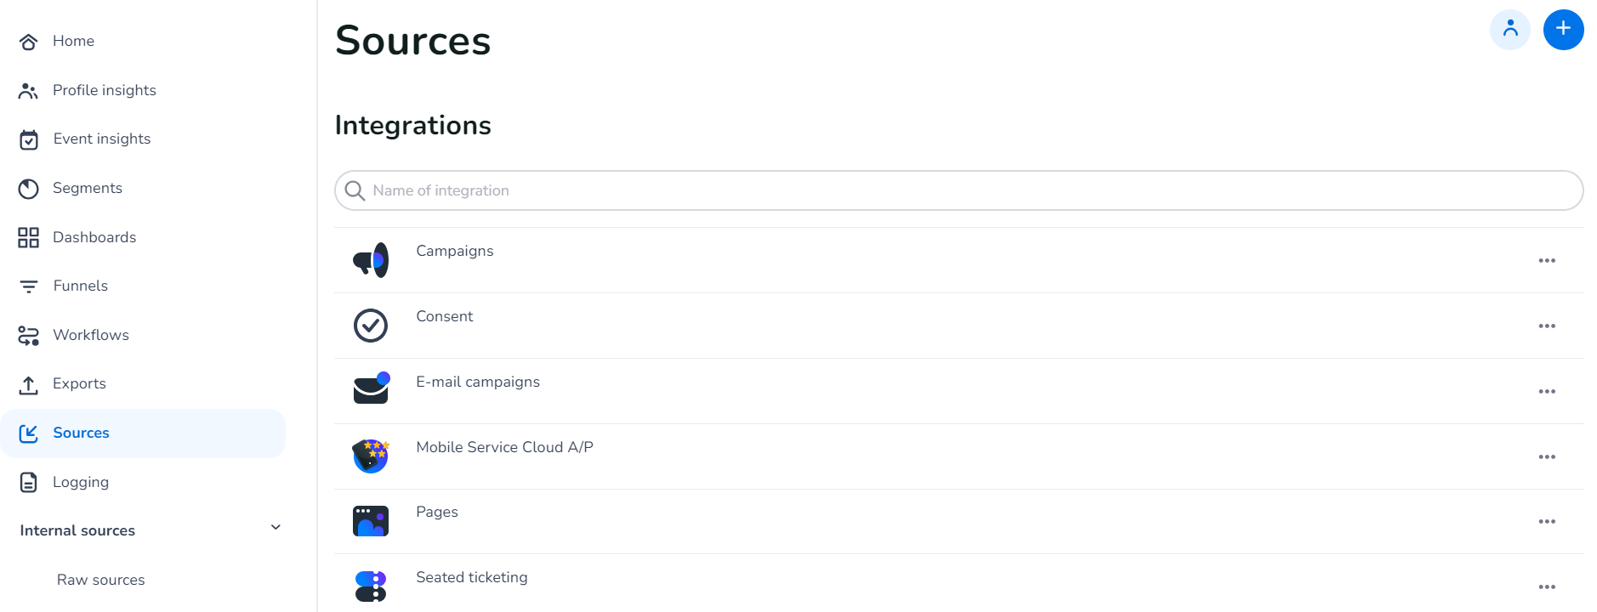Select the Funnels filter icon
The image size is (1597, 612).
tap(28, 286)
